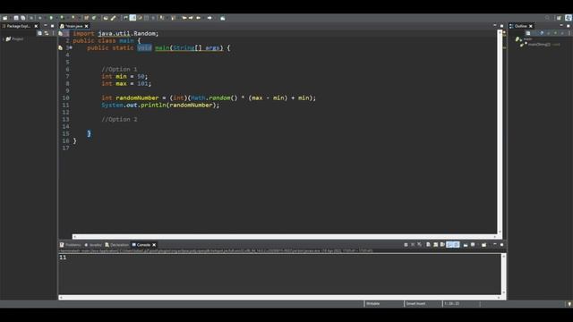Click the New Java Package icon

[x=86, y=18]
